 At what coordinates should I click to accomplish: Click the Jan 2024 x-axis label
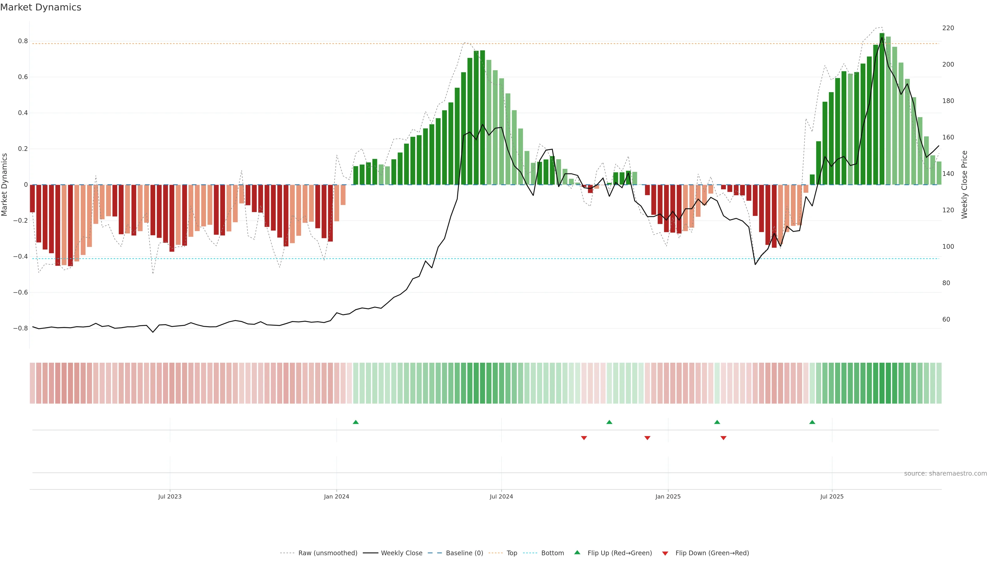pos(336,496)
